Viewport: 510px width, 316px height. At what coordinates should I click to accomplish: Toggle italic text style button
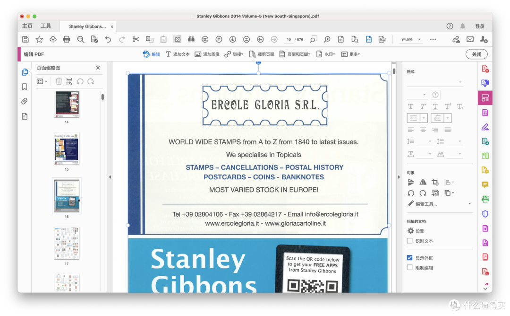click(423, 106)
